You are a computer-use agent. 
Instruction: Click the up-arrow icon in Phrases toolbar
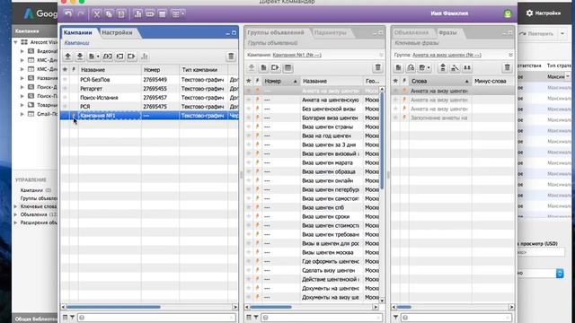[x=443, y=68]
